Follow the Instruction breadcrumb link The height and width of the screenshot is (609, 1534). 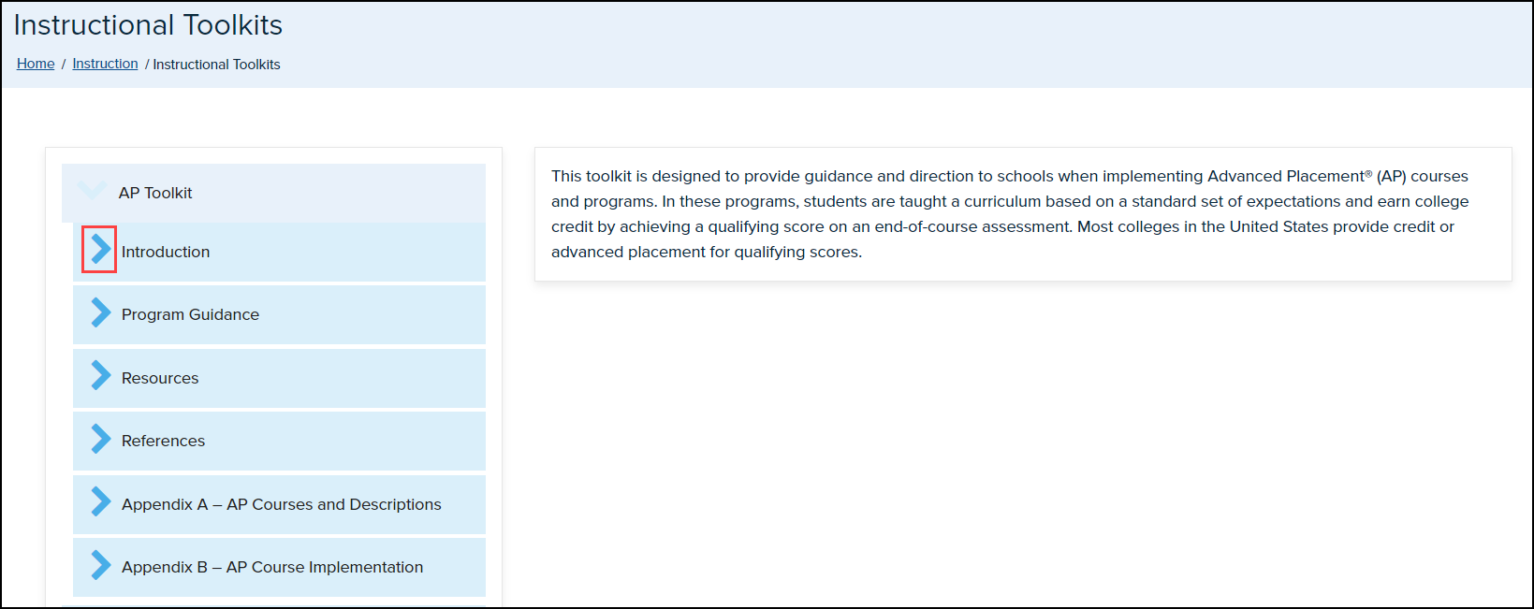[x=105, y=64]
